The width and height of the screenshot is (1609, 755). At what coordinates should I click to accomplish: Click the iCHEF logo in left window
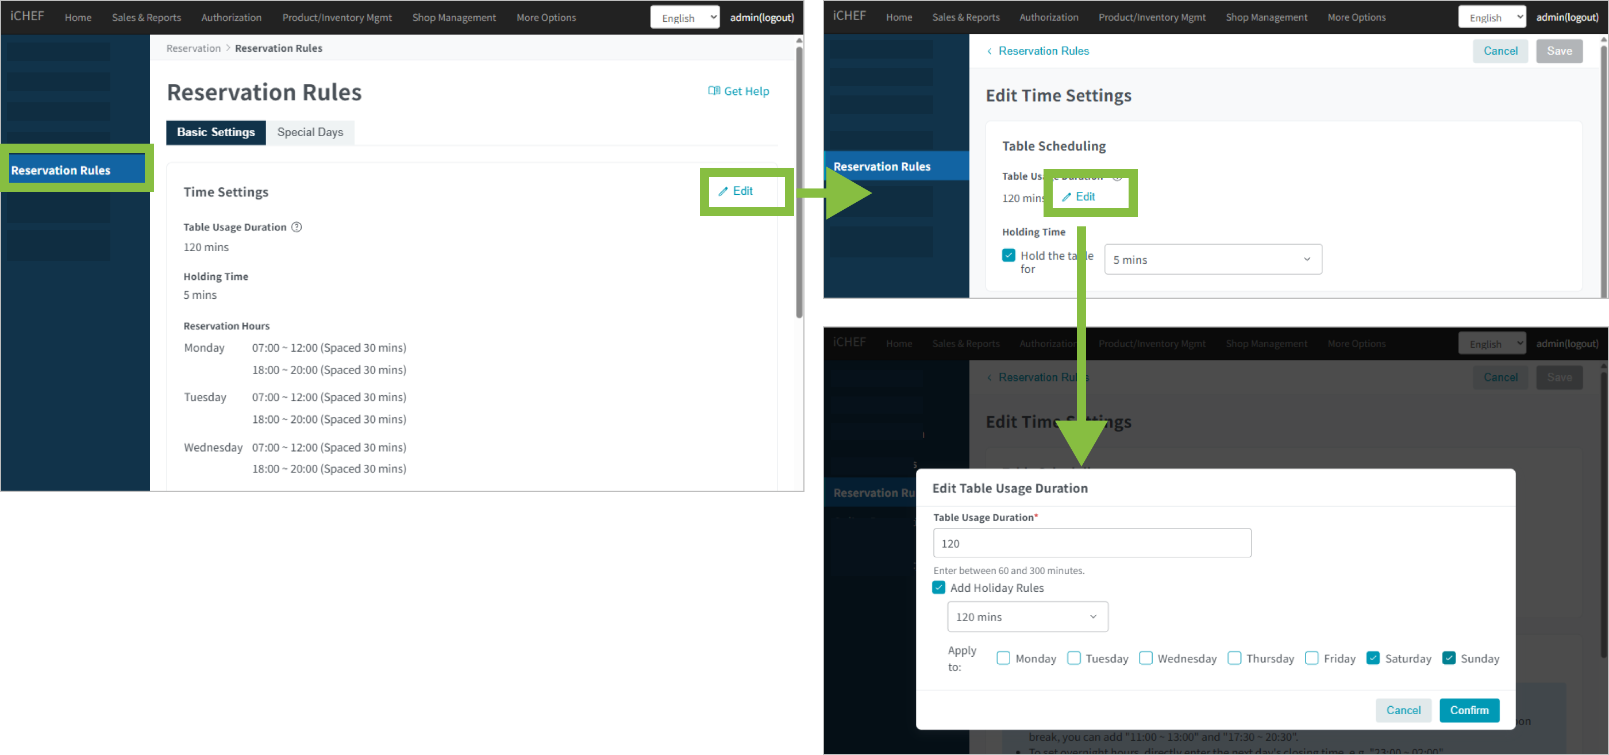27,16
